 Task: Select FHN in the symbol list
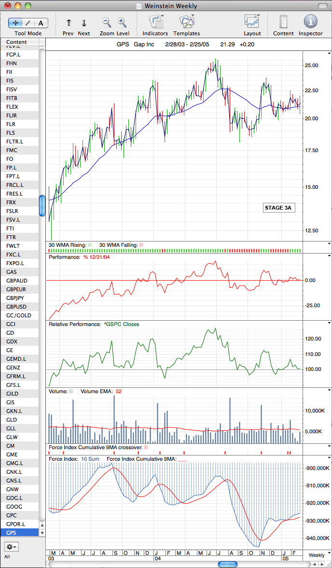pyautogui.click(x=20, y=63)
